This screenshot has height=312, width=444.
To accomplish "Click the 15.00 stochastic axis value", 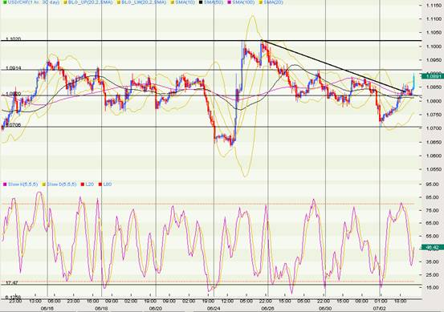I will pos(434,288).
